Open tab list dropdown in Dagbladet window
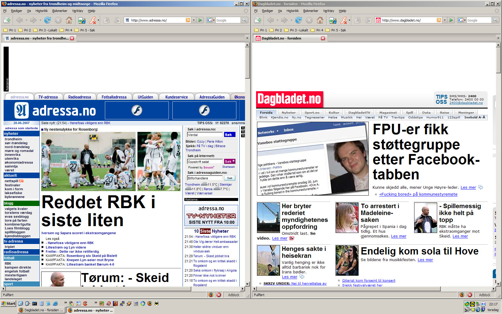Image resolution: width=502 pixels, height=314 pixels. (498, 38)
